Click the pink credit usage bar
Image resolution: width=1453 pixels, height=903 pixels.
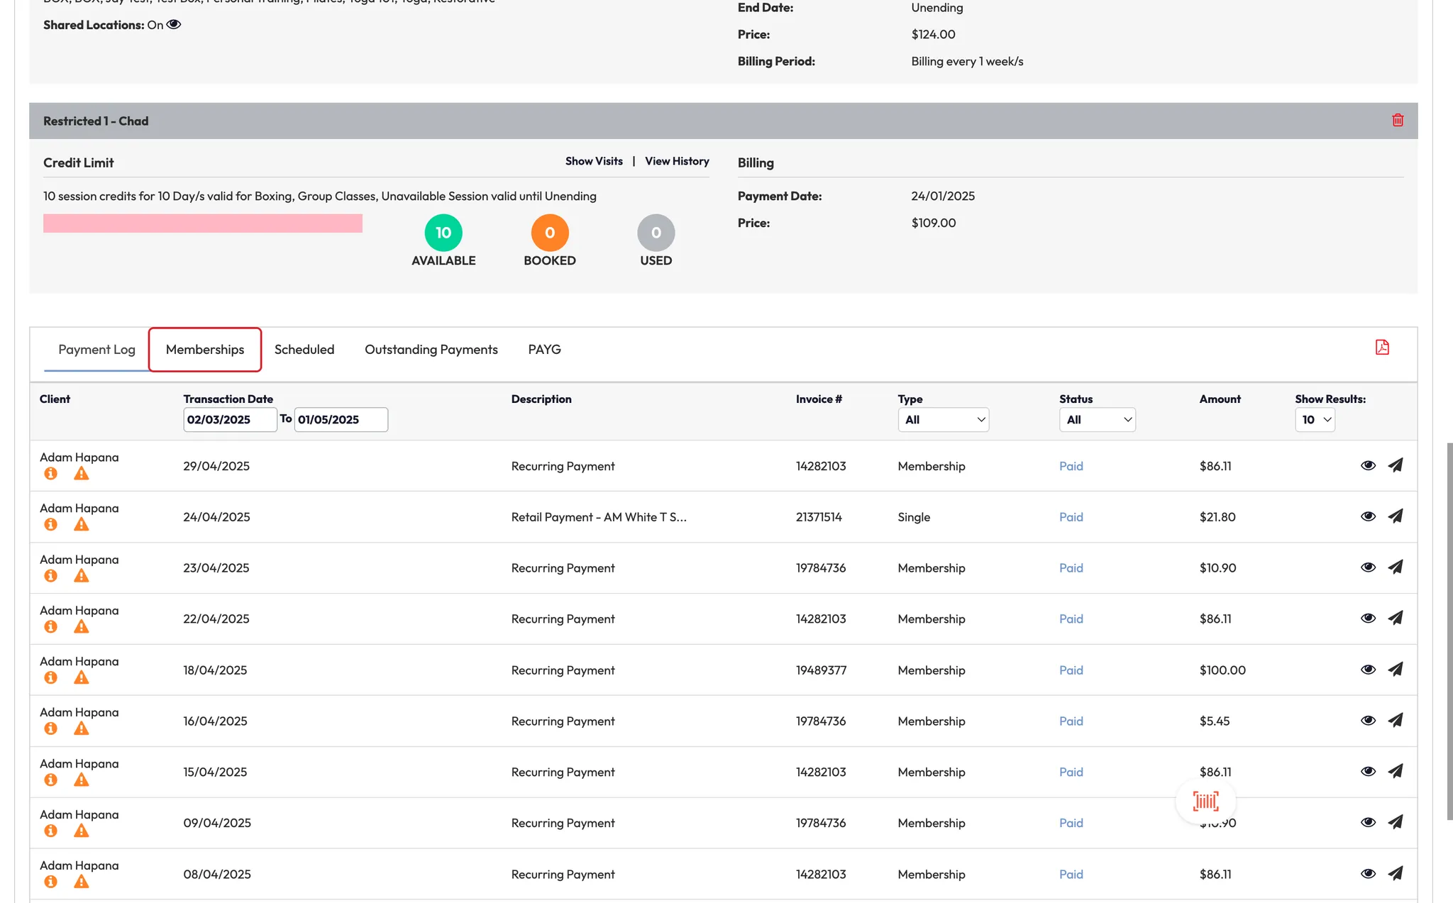coord(202,223)
